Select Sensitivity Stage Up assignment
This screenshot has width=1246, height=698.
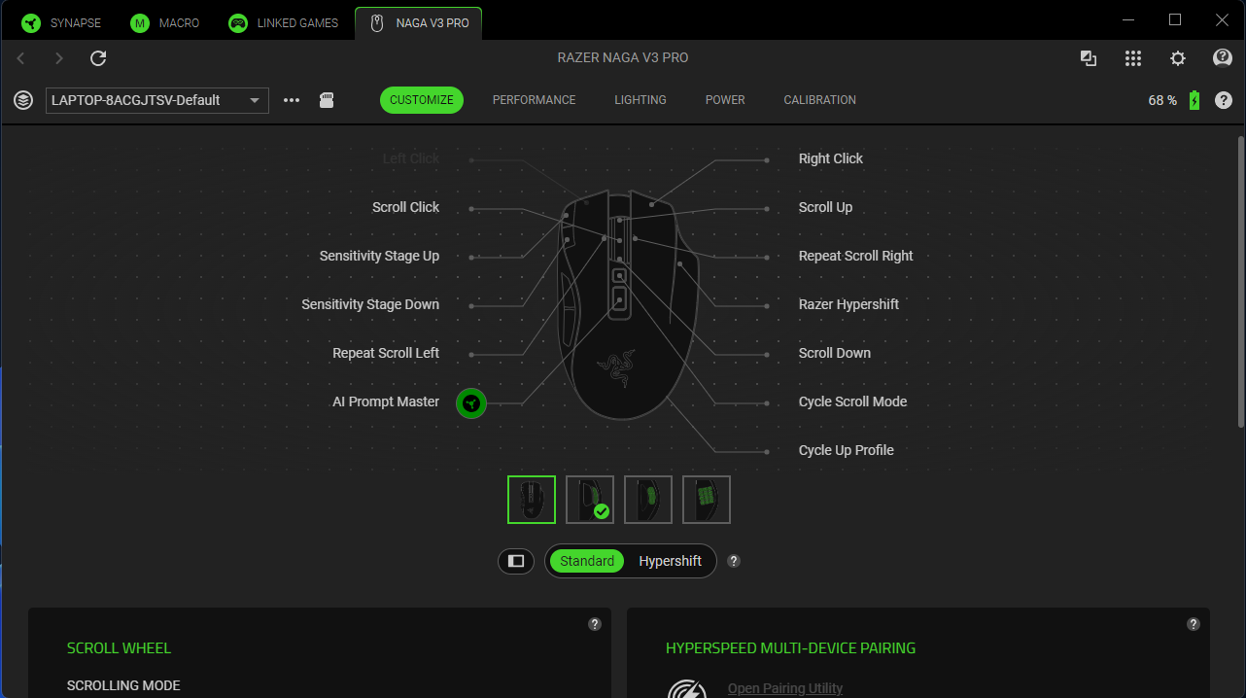379,256
